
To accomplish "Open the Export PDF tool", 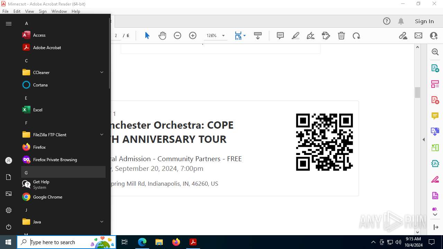I will coord(435,68).
